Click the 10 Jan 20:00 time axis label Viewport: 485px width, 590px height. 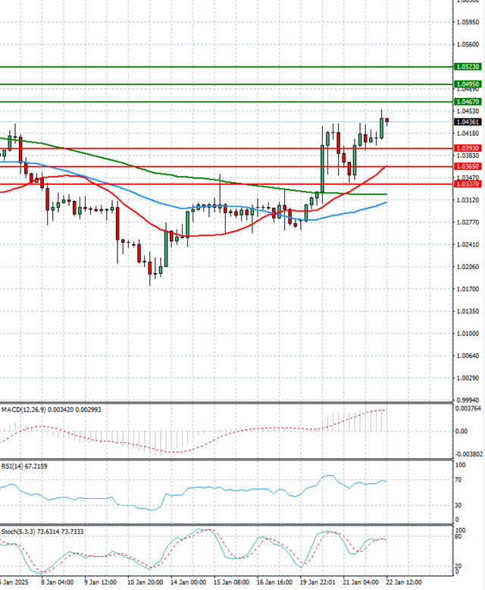[x=145, y=582]
